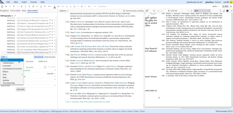
Task: Click the Surname input field in author row
Action: (x=32, y=67)
